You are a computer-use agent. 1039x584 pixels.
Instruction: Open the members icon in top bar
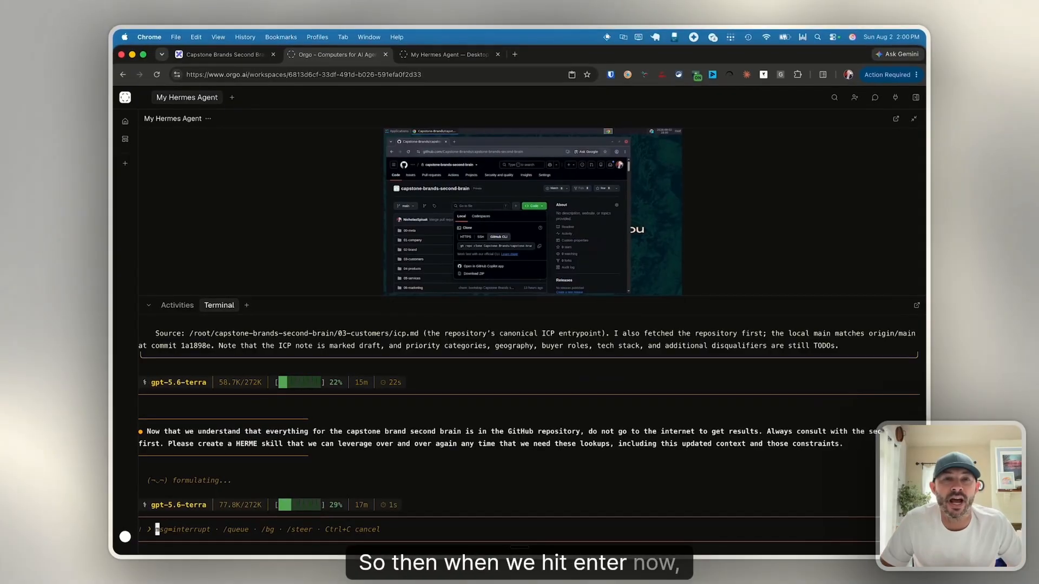(854, 97)
